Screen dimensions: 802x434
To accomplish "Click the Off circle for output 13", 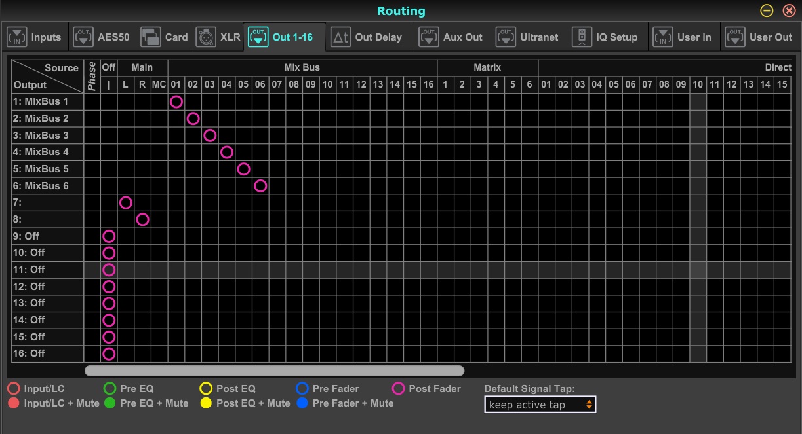I will pos(109,303).
